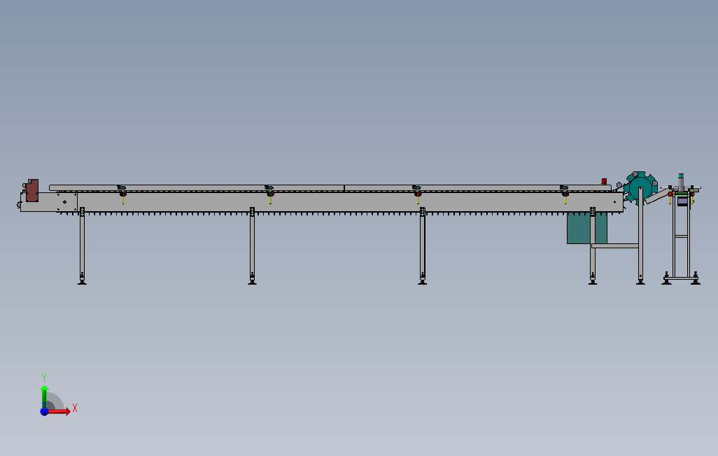
Task: Select the leftmost conveyor support leg
Action: [82, 246]
